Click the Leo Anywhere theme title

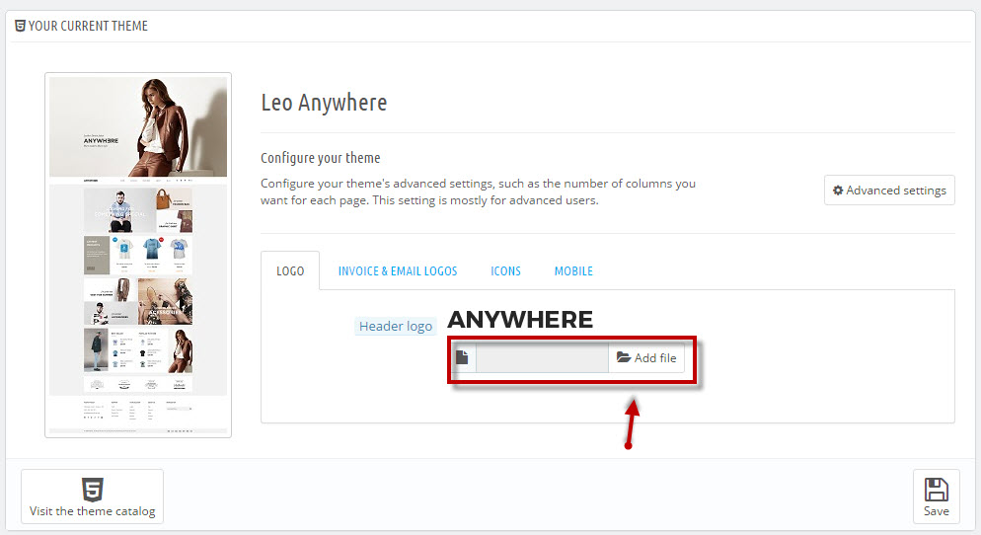[x=324, y=103]
